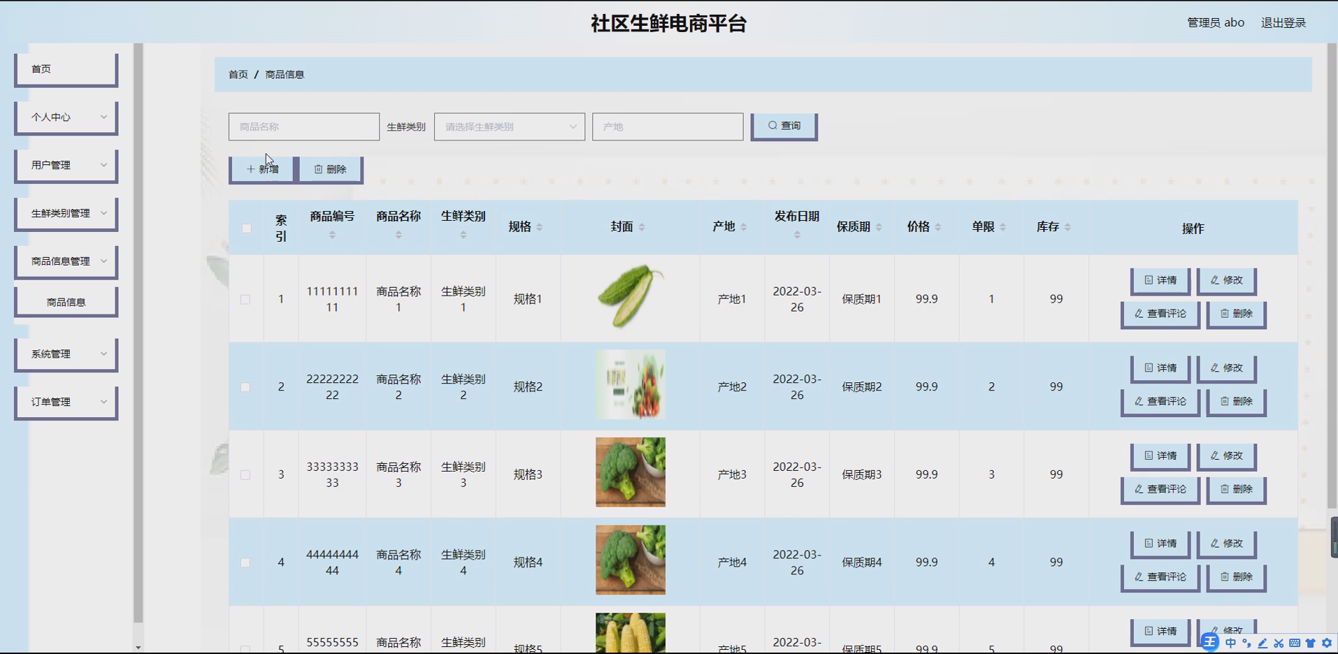Open 详情 for row 商品名称4
Screen dimensions: 1338x654
[x=1160, y=544]
